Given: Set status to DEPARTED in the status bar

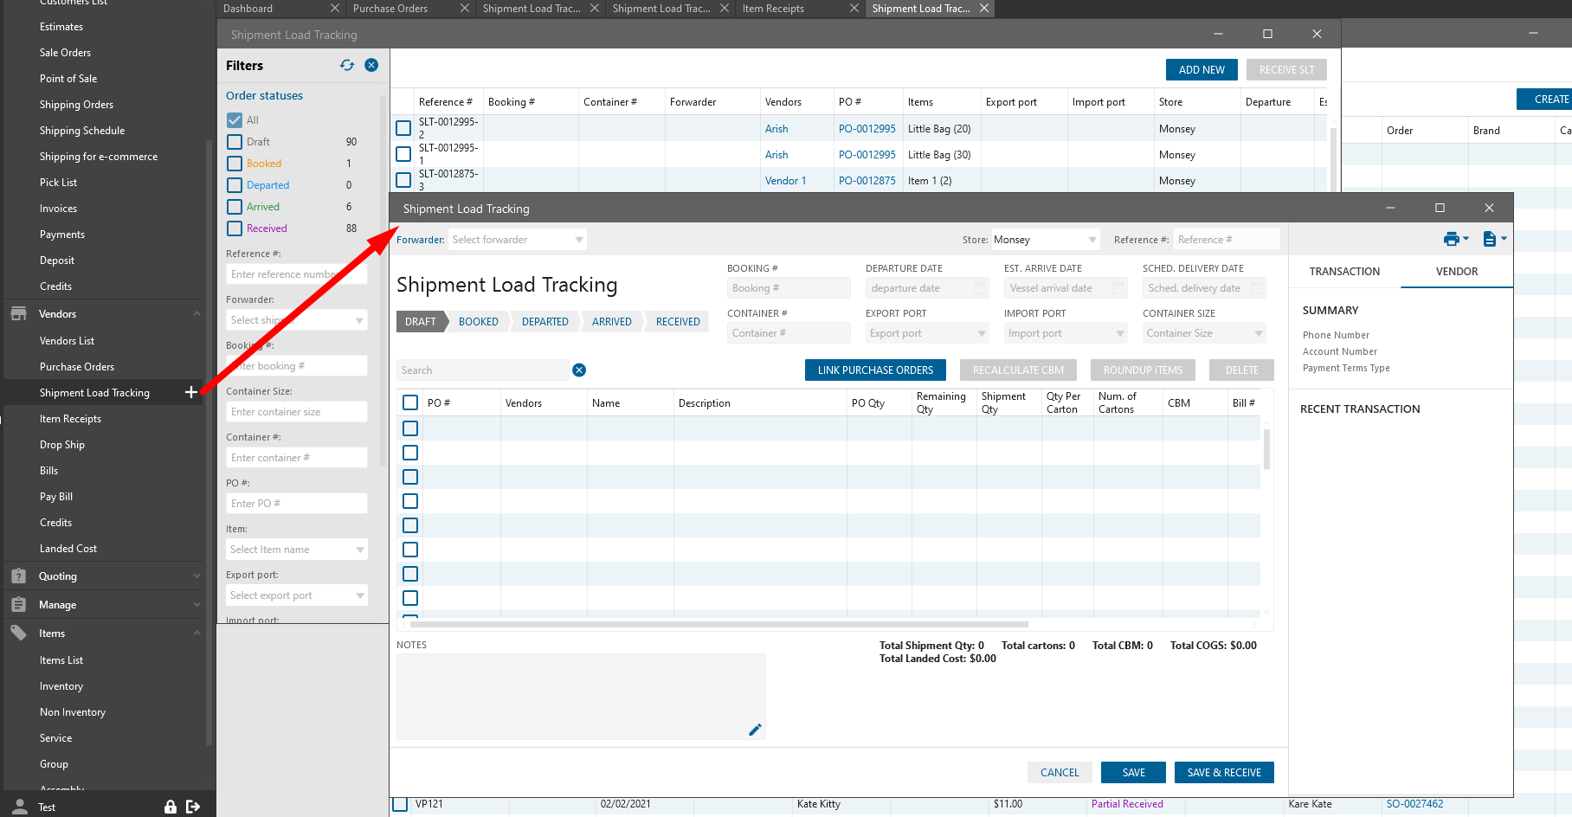Looking at the screenshot, I should (545, 322).
